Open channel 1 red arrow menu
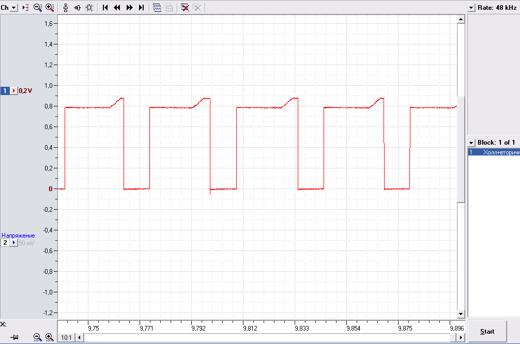 (13, 90)
